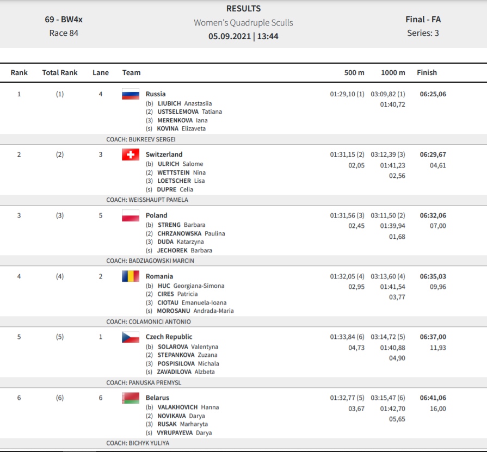Click the 500 m column header
487x452 pixels.
(x=354, y=73)
